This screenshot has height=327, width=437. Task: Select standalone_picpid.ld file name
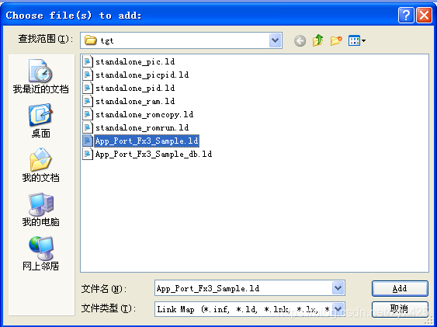(x=142, y=75)
